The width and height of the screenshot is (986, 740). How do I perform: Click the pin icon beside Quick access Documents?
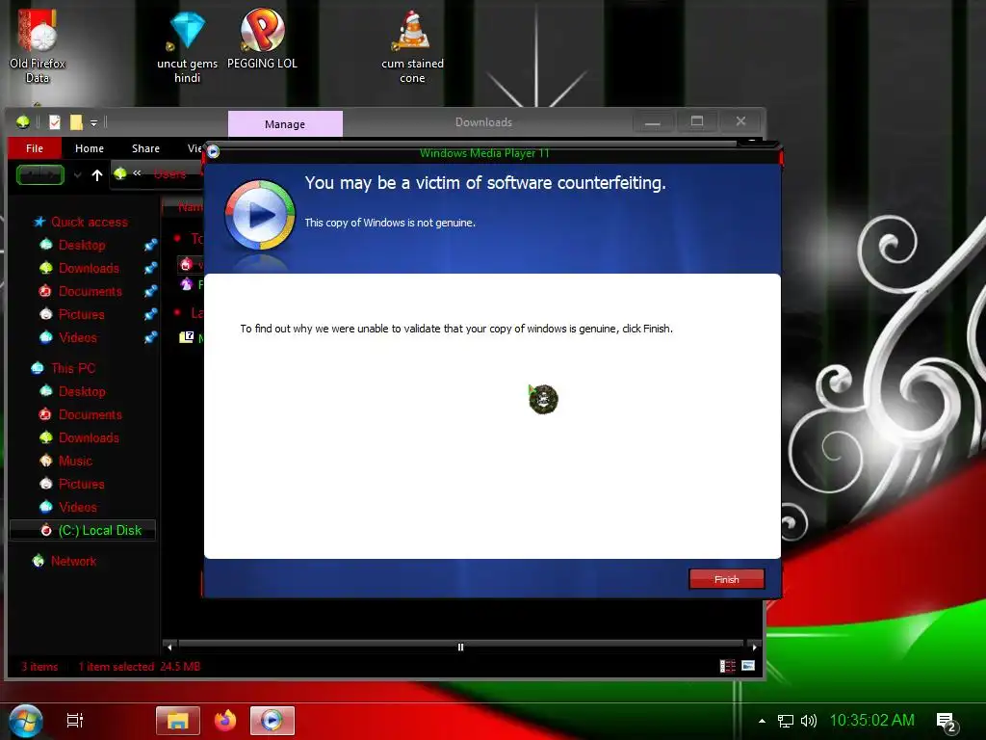pyautogui.click(x=150, y=291)
